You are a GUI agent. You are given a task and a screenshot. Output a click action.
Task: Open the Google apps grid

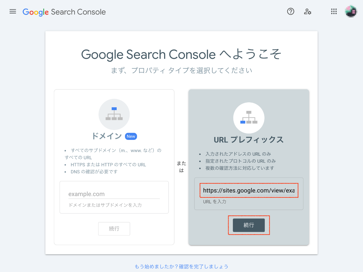[x=334, y=11]
